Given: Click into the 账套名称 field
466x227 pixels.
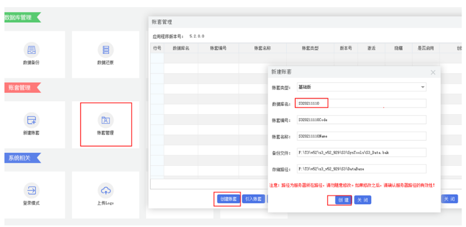Looking at the screenshot, I should coord(361,135).
